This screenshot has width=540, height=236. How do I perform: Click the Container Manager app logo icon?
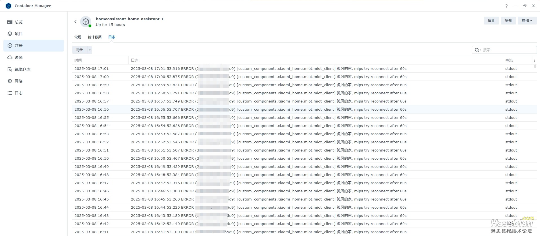(8, 6)
